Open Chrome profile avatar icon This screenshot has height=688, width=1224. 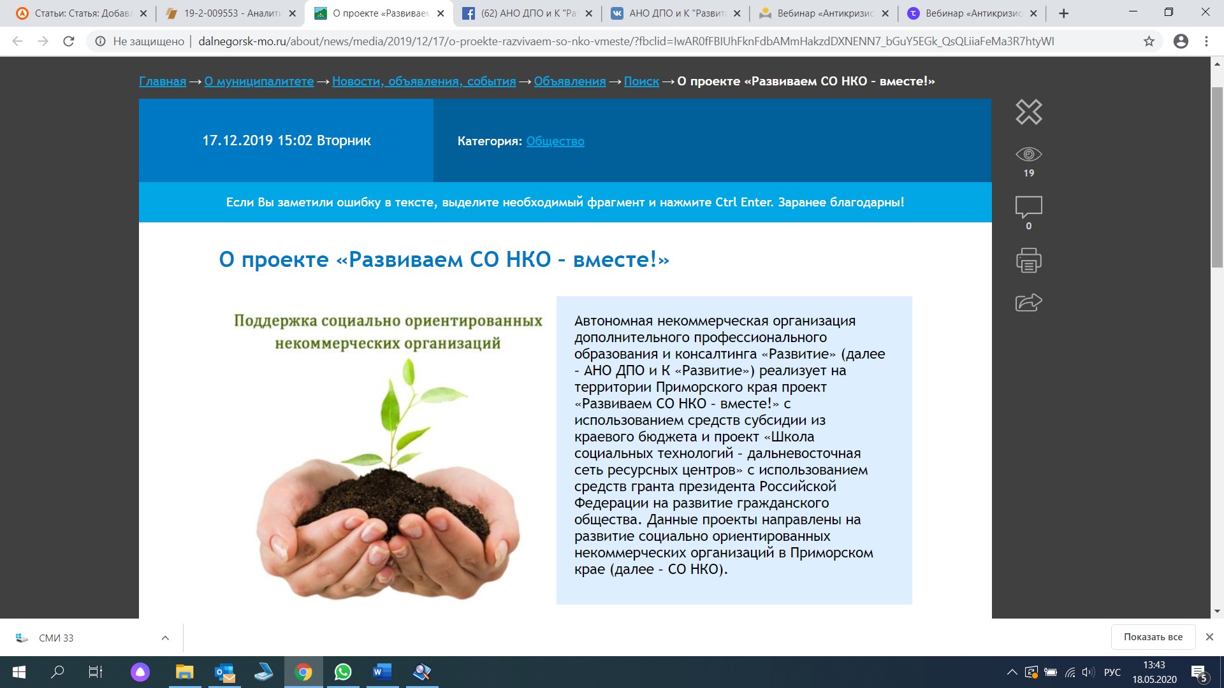pos(1181,41)
